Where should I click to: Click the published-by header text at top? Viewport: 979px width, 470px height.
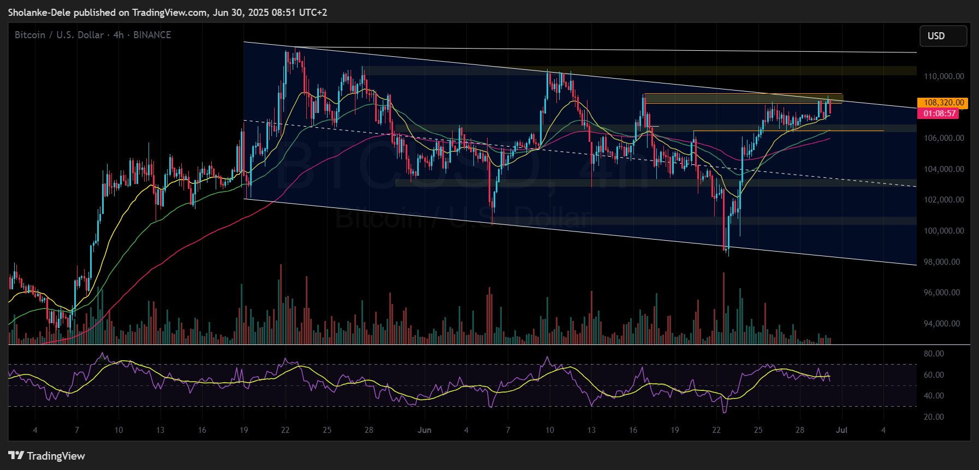tap(168, 12)
